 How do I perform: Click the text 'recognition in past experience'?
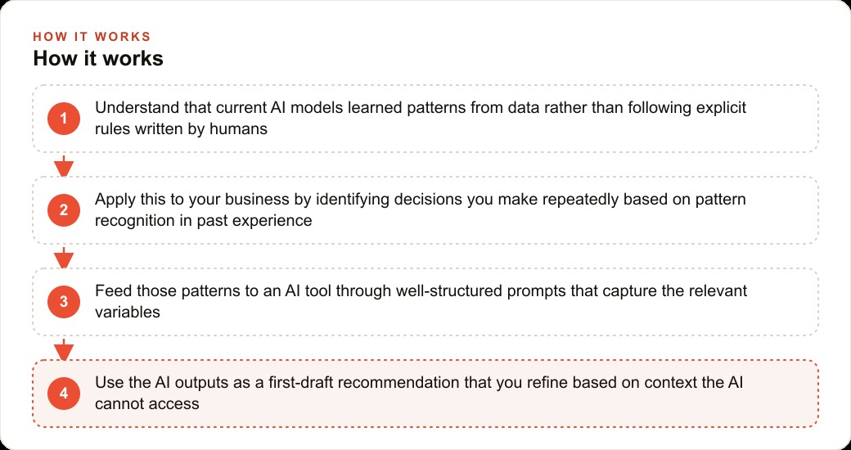(204, 221)
